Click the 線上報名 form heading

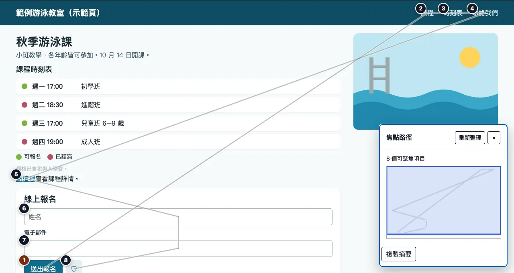(40, 199)
